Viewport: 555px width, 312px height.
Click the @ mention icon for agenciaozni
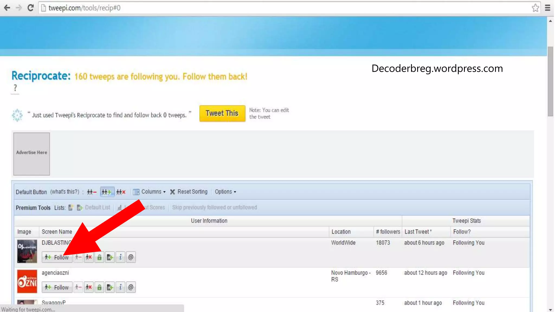tap(131, 287)
